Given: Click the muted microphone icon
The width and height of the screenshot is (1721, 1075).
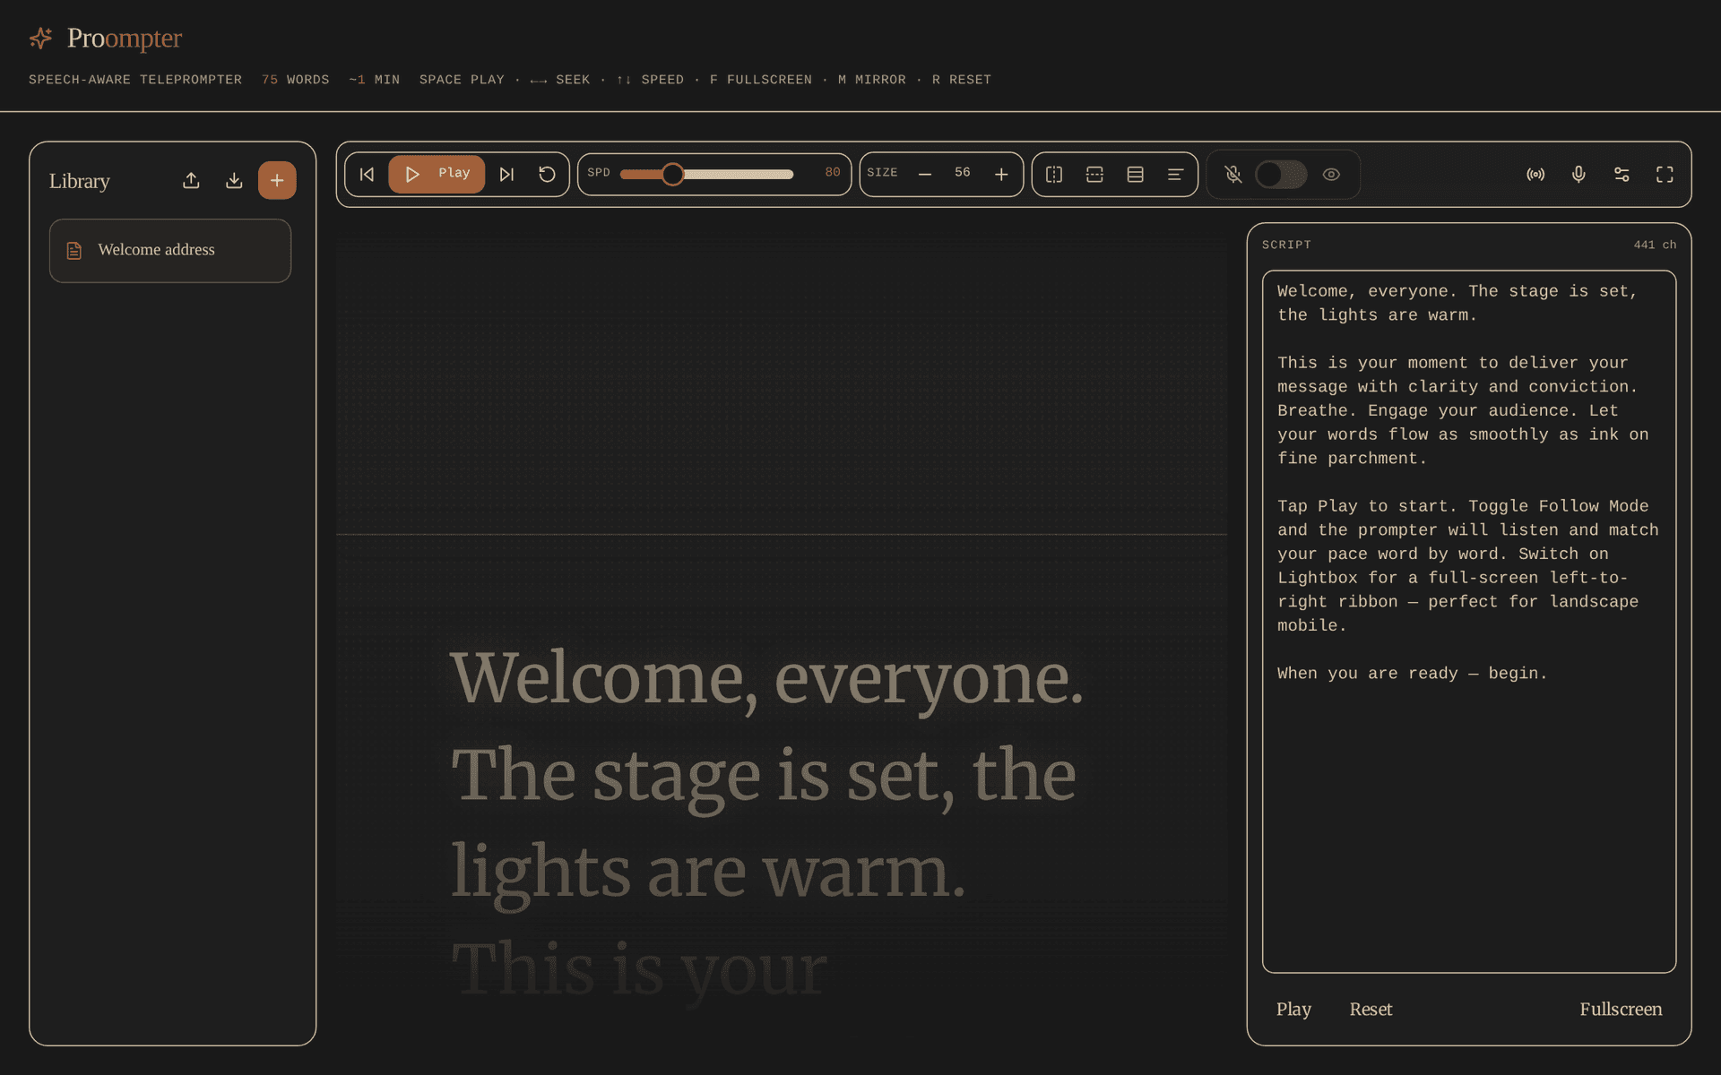Looking at the screenshot, I should (1233, 174).
